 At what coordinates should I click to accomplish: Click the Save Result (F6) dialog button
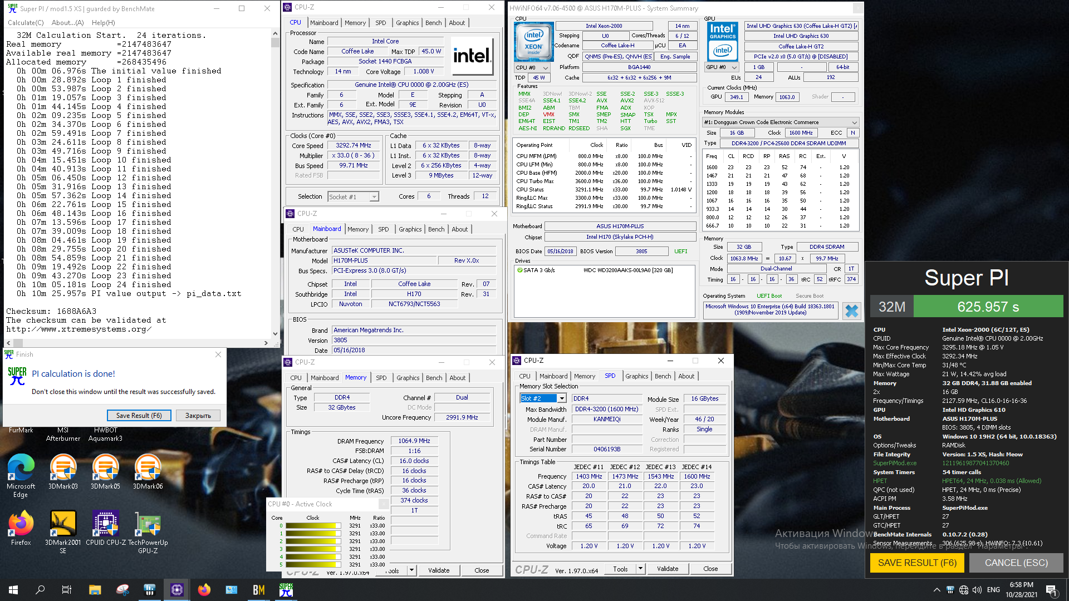tap(139, 416)
